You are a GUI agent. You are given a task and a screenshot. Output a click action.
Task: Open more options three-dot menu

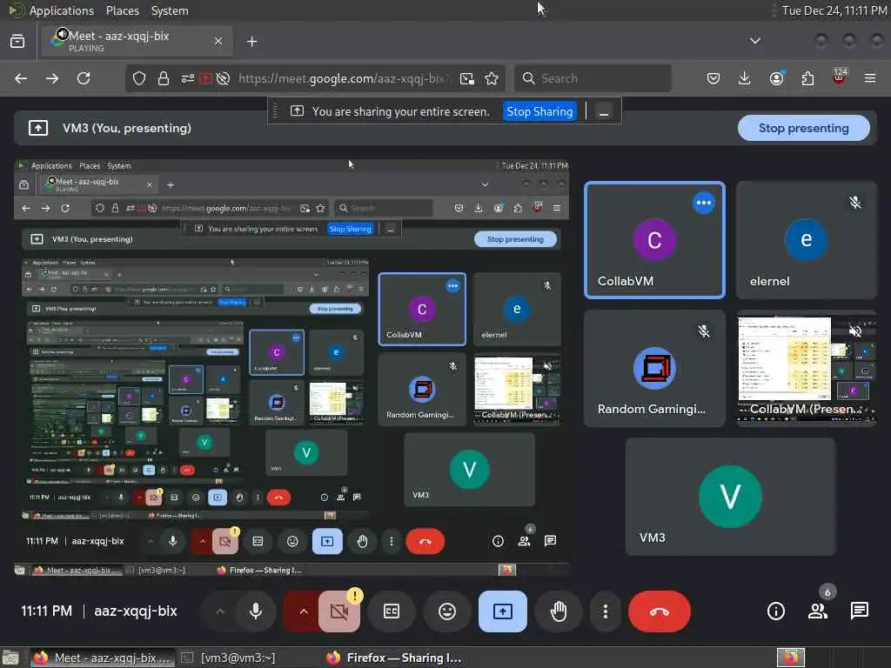coord(606,611)
